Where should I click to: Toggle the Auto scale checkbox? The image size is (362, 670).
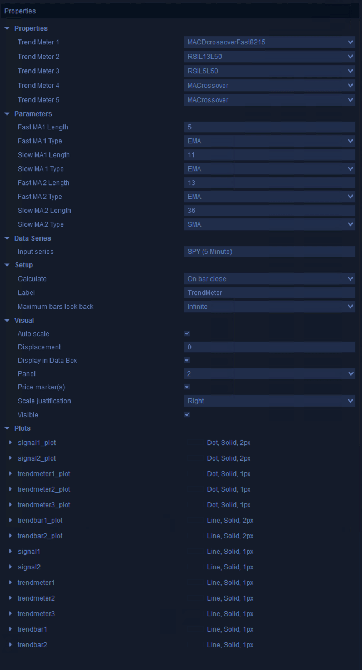coord(187,334)
